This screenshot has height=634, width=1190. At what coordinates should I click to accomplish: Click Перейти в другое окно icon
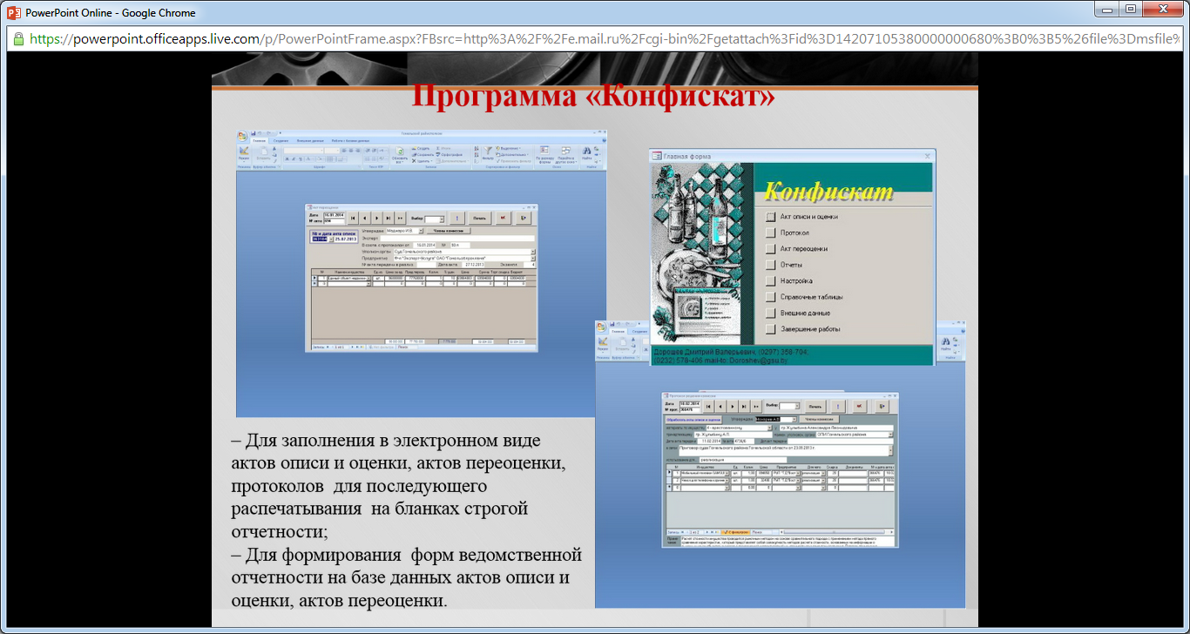(x=566, y=150)
